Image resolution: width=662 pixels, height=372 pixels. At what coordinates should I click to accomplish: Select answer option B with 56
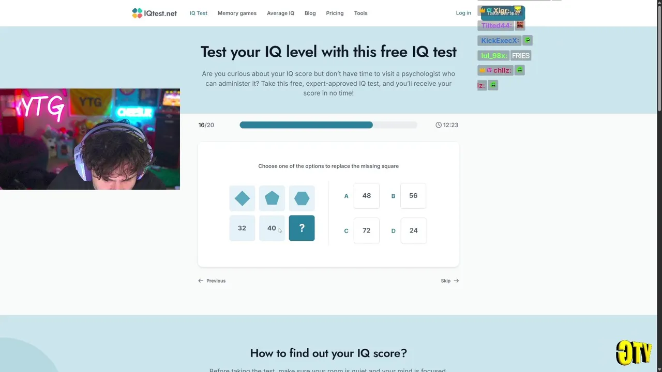413,196
